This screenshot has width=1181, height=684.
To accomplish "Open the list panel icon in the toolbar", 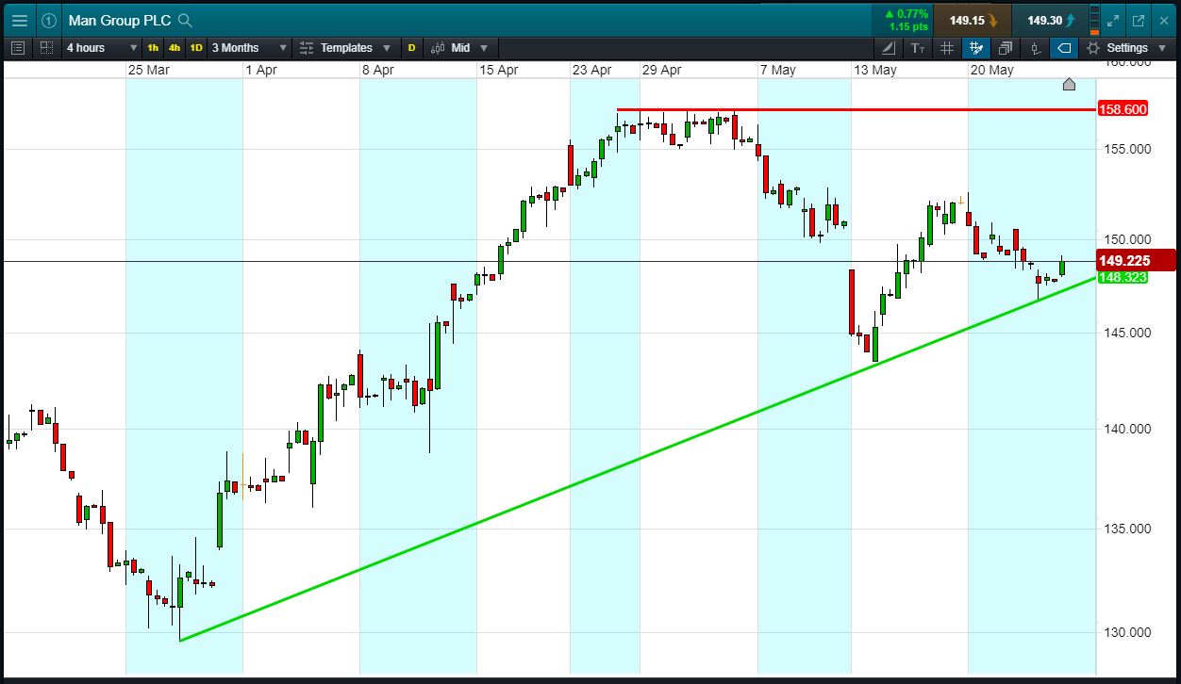I will click(18, 48).
